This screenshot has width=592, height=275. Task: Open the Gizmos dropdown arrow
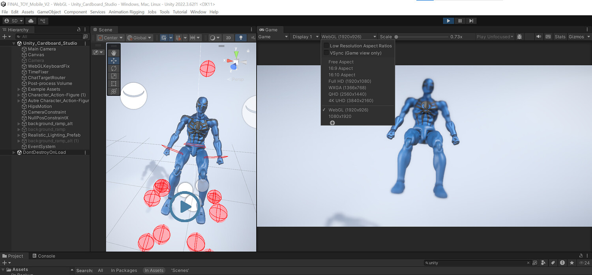coord(589,37)
